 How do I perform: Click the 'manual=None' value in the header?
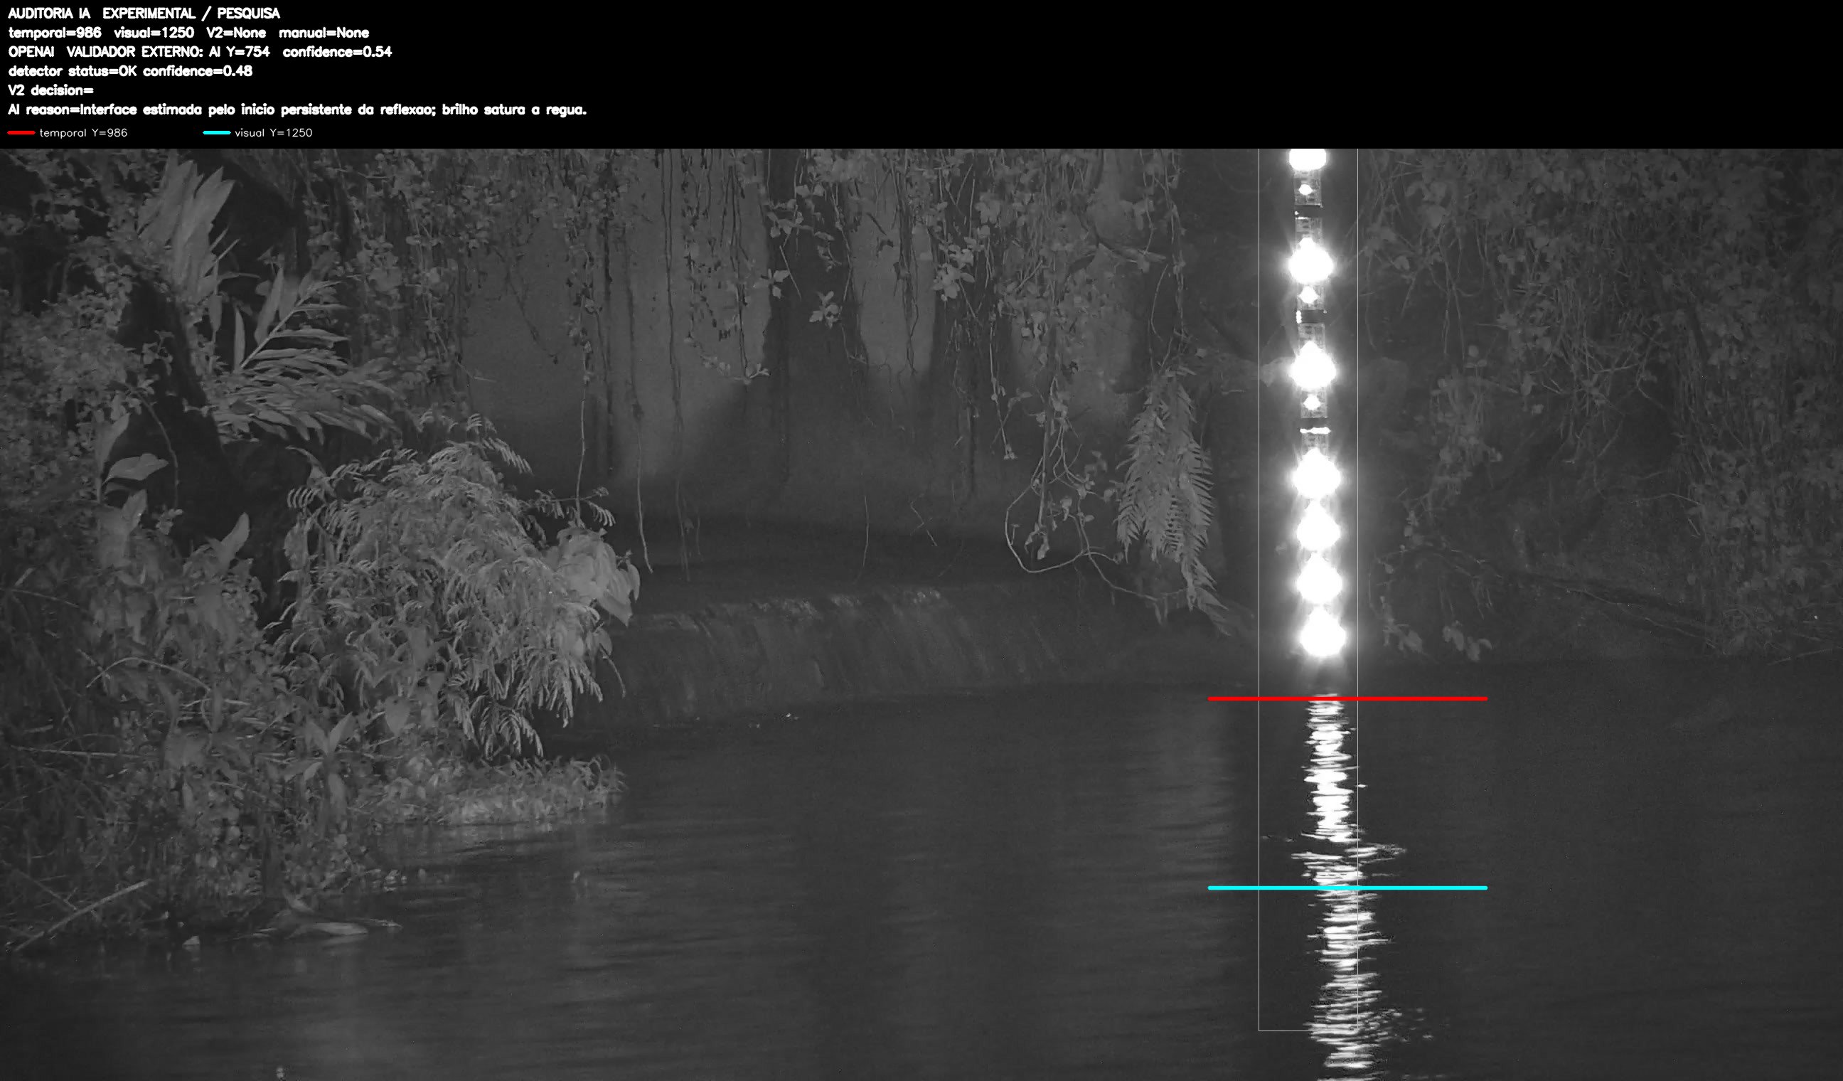[x=324, y=33]
